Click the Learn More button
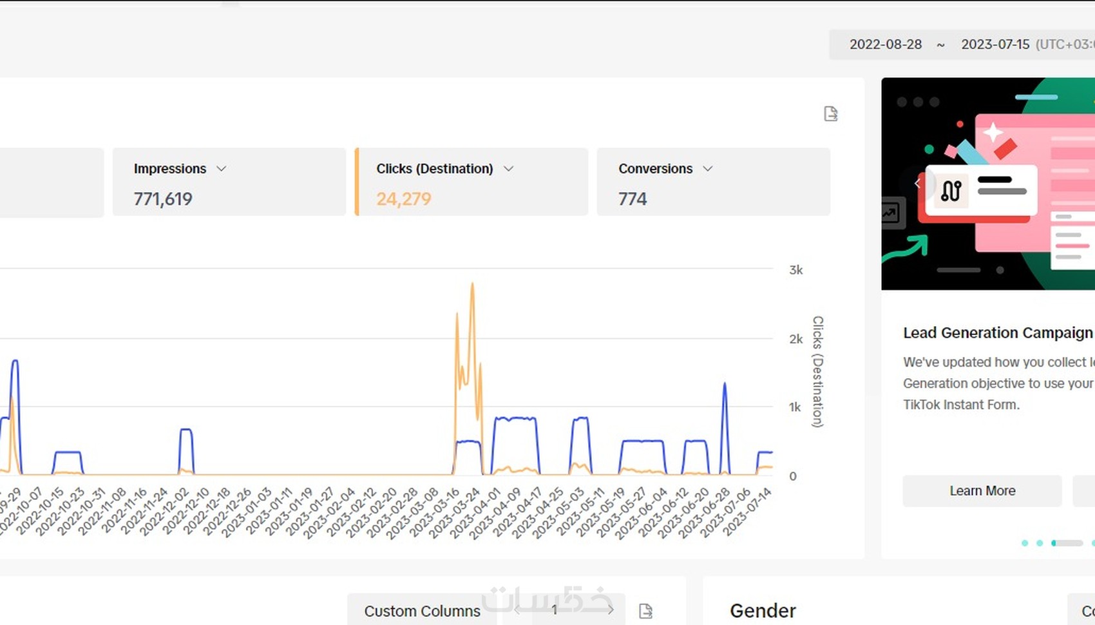 (x=982, y=491)
